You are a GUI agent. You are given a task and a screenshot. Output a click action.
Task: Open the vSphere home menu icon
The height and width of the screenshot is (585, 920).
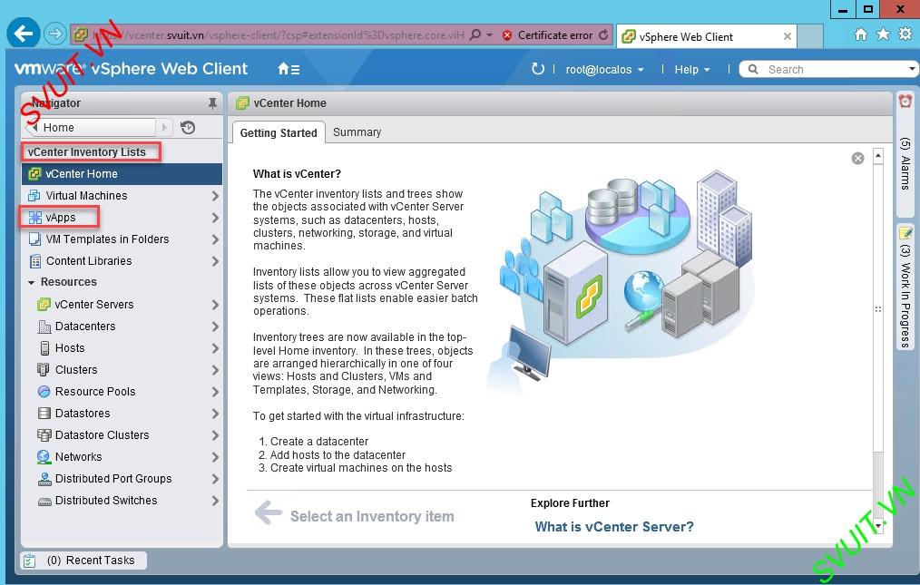pos(289,69)
